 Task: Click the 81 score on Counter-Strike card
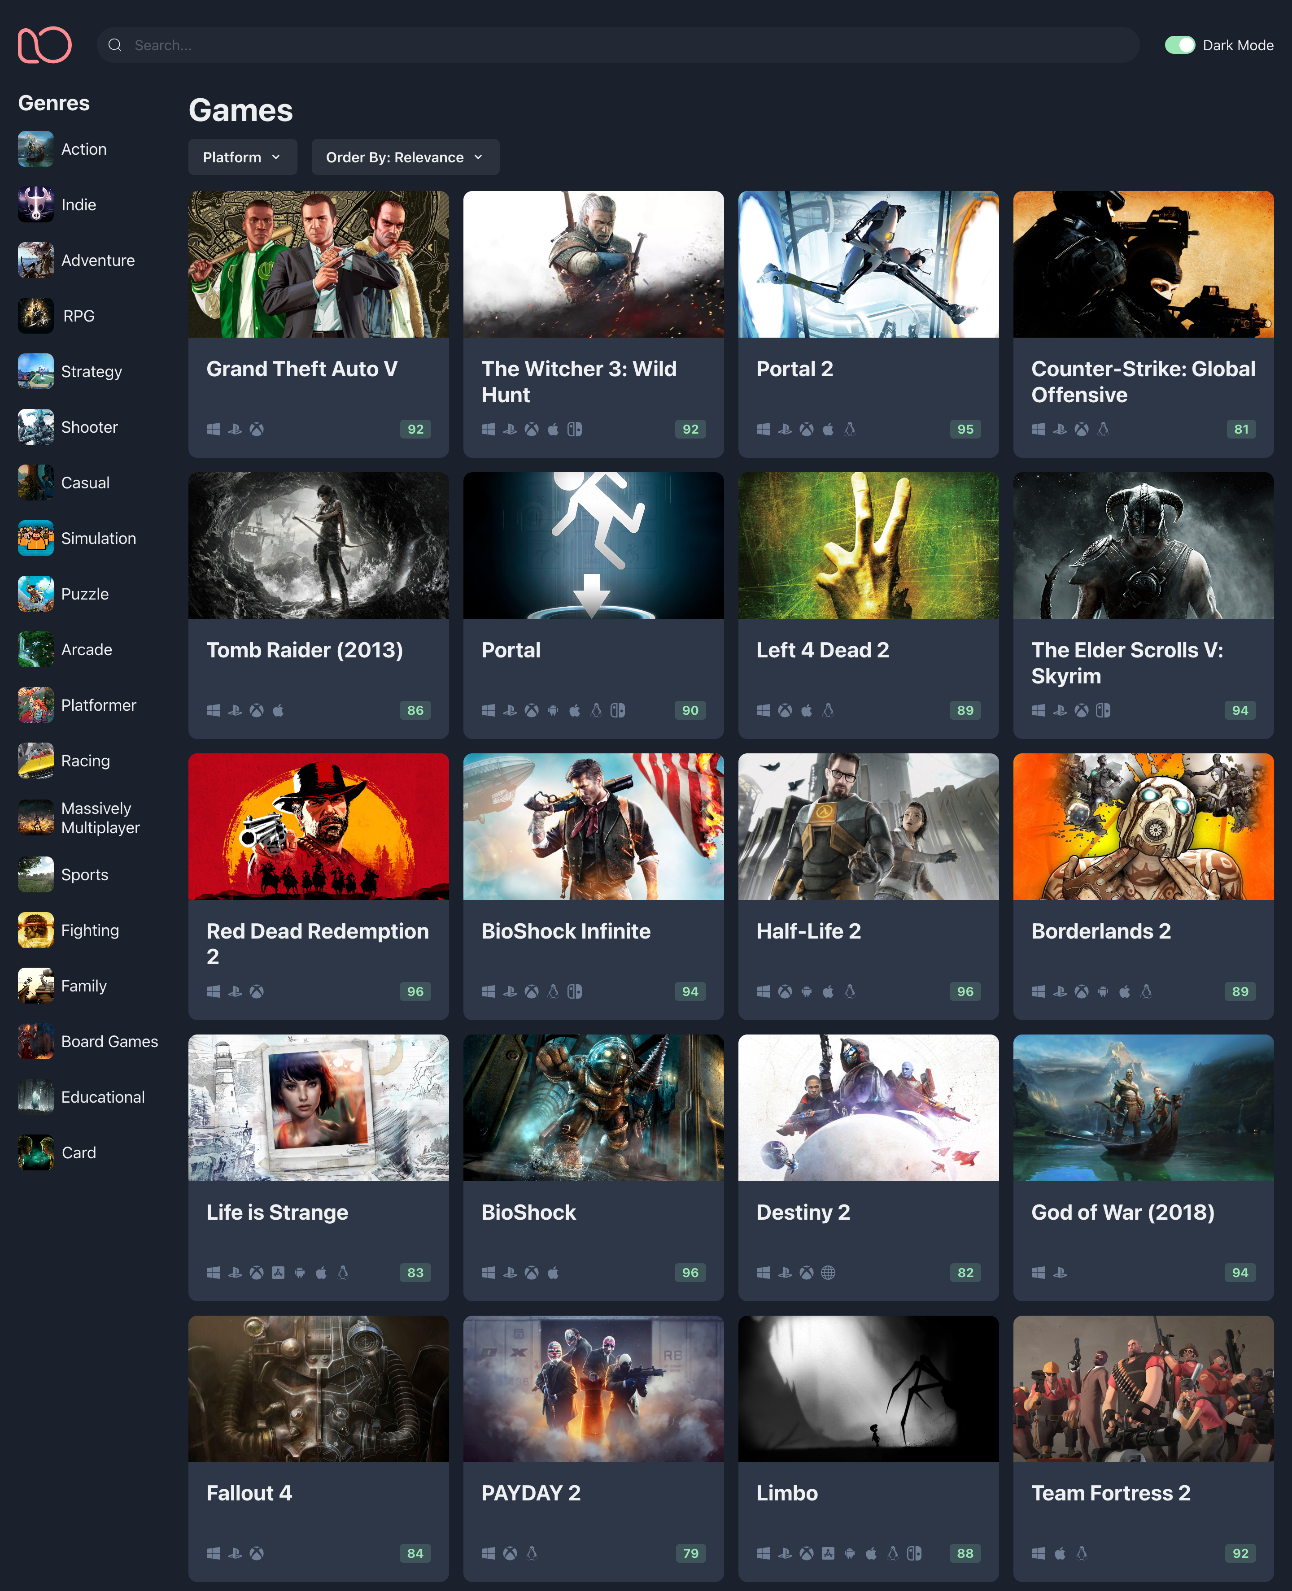click(x=1241, y=429)
